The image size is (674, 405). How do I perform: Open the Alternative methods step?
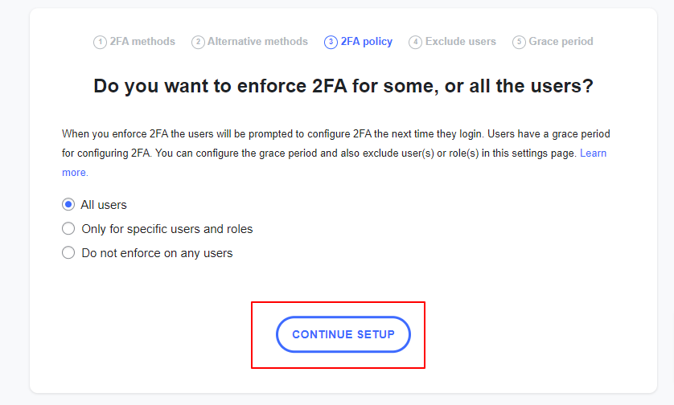[x=257, y=42]
